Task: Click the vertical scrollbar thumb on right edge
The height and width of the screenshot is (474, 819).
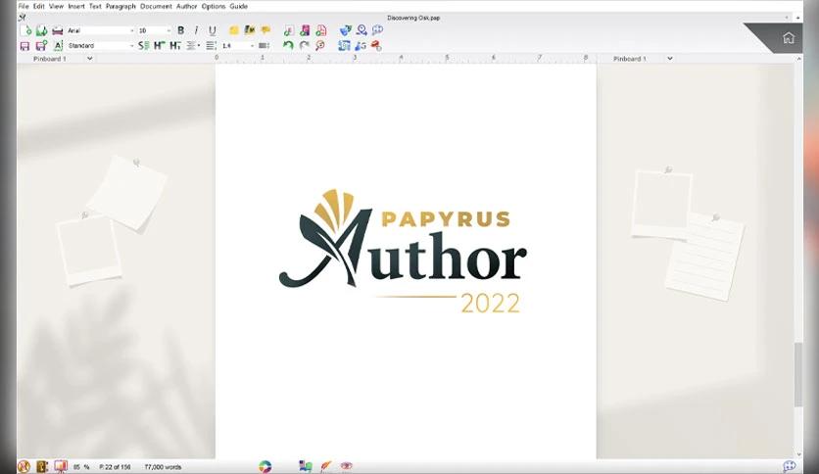Action: pyautogui.click(x=798, y=374)
